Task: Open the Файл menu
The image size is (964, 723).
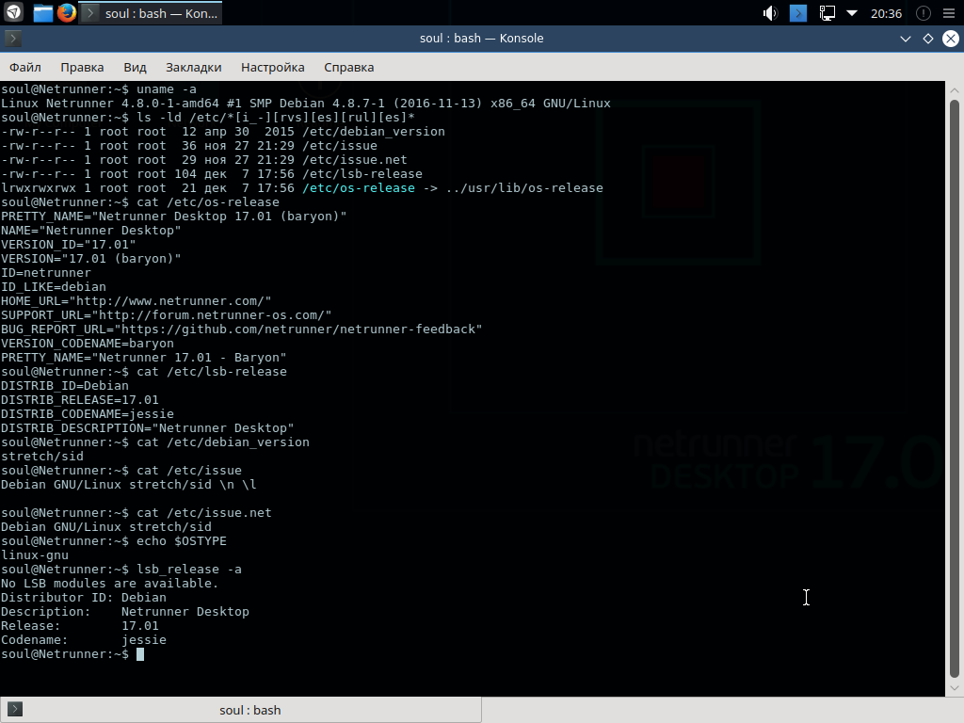Action: pos(25,67)
